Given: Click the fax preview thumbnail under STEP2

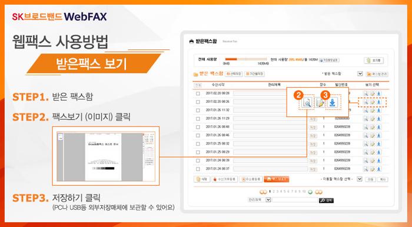Looking at the screenshot, I should click(105, 156).
